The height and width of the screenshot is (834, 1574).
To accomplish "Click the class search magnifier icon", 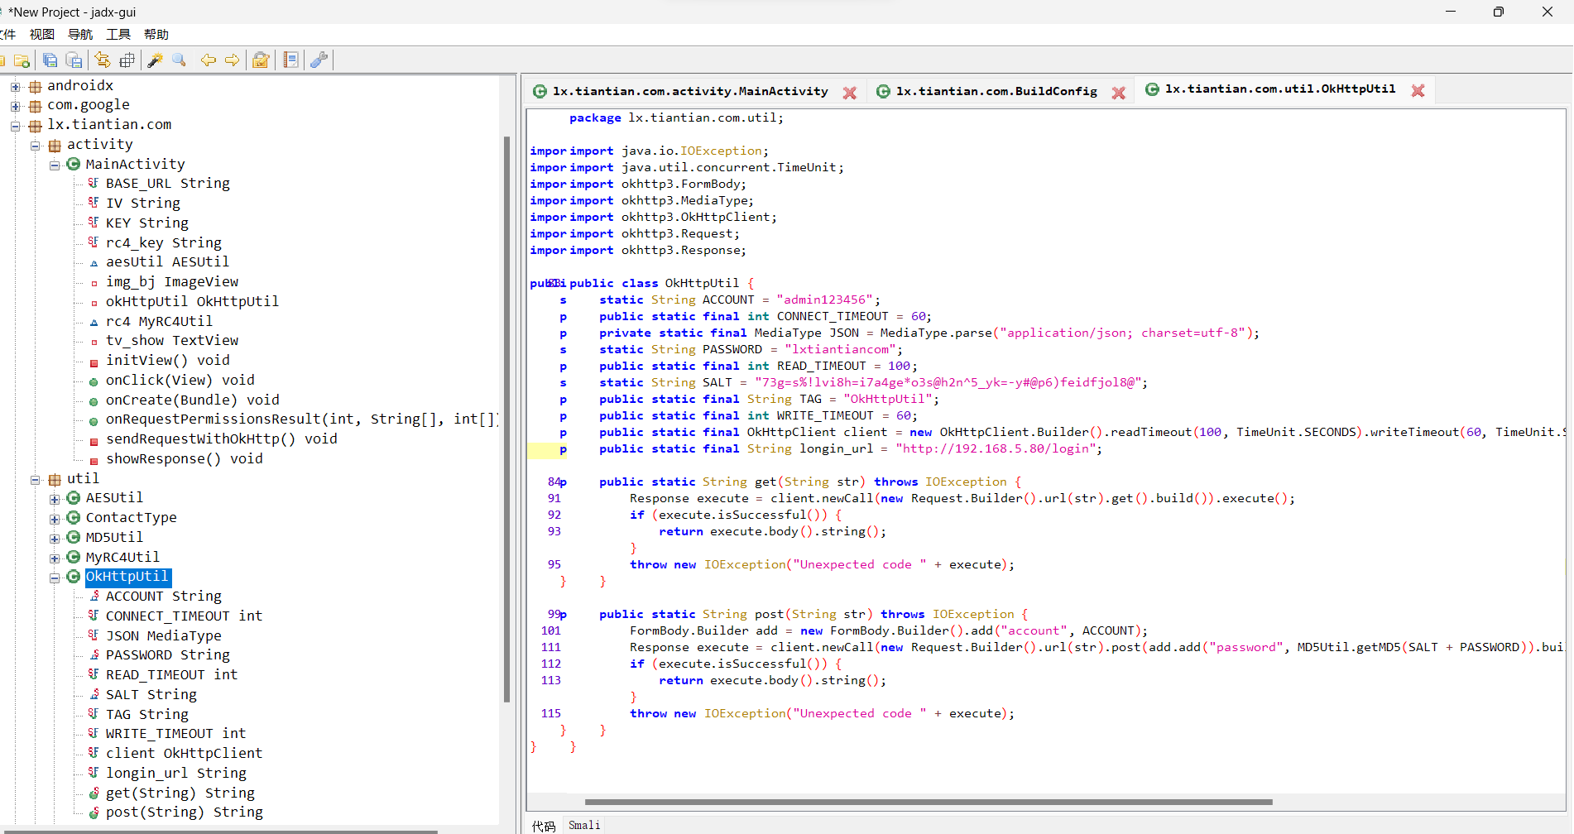I will [x=179, y=60].
